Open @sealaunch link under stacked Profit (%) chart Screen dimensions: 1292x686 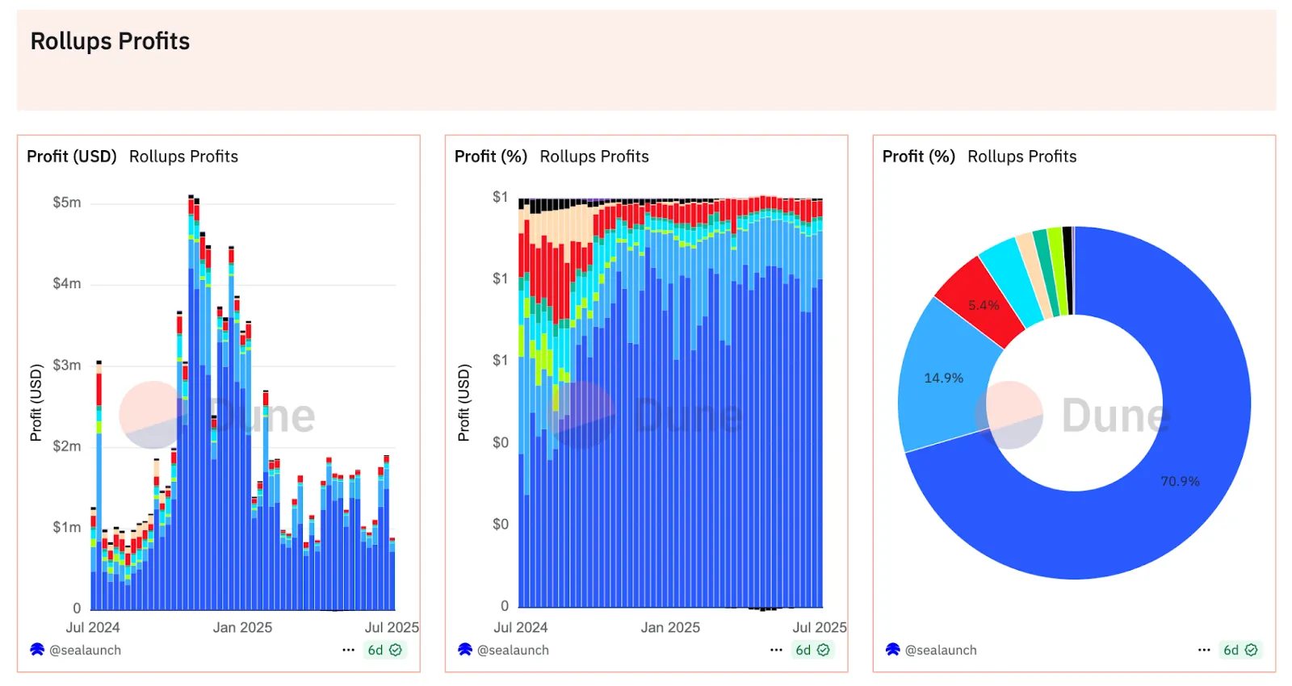coord(513,650)
